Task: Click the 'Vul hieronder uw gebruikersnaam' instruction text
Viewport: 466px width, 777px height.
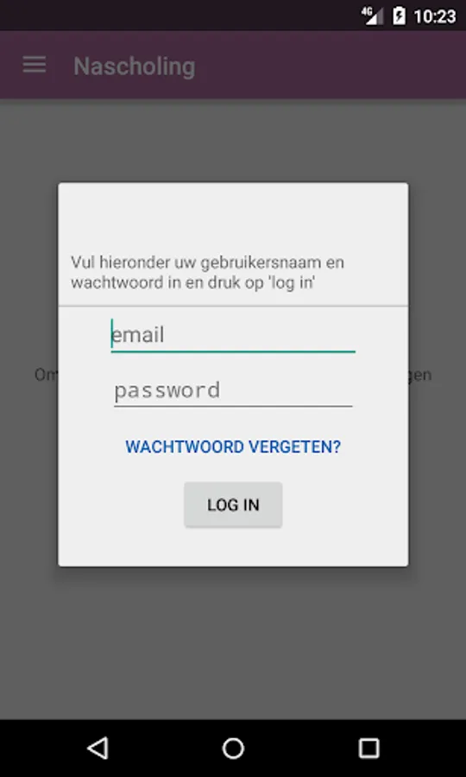Action: (x=207, y=272)
